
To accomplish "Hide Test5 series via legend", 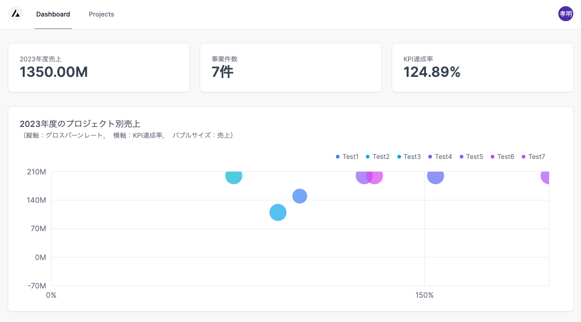I will tap(471, 157).
